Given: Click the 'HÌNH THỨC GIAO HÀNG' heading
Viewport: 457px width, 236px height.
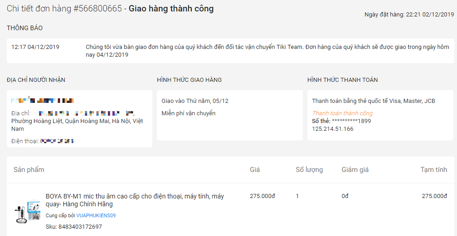Looking at the screenshot, I should (189, 80).
